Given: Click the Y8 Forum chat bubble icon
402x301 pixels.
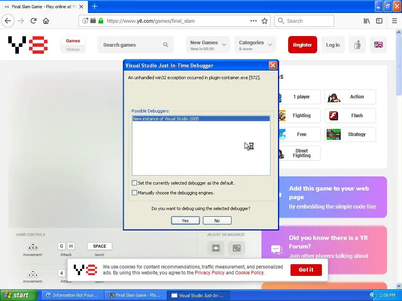Looking at the screenshot, I should [x=276, y=249].
